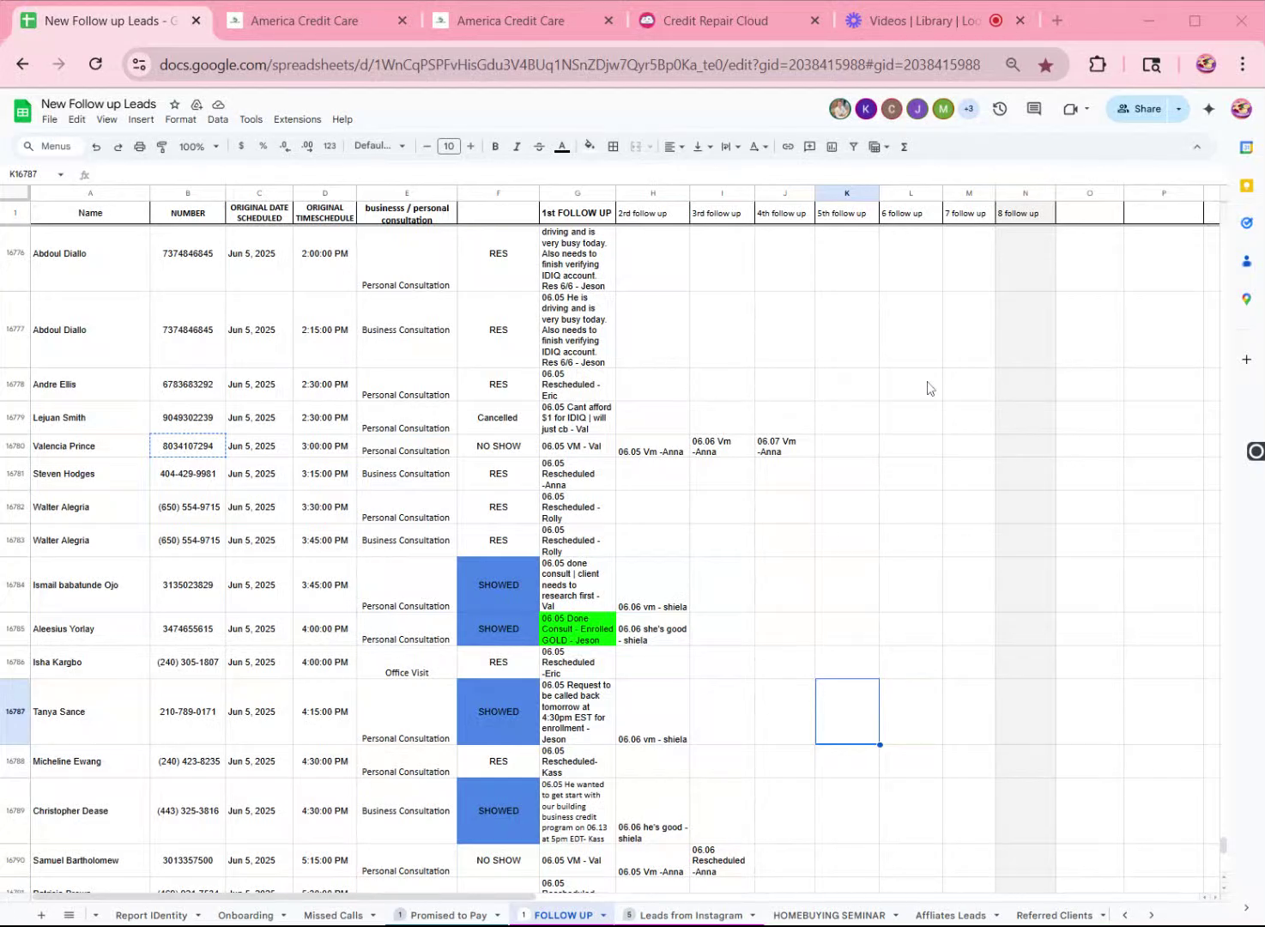Viewport: 1265px width, 927px height.
Task: Click the print icon in toolbar
Action: [x=140, y=147]
